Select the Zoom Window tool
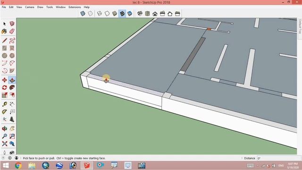The height and width of the screenshot is (170, 302). (12, 136)
